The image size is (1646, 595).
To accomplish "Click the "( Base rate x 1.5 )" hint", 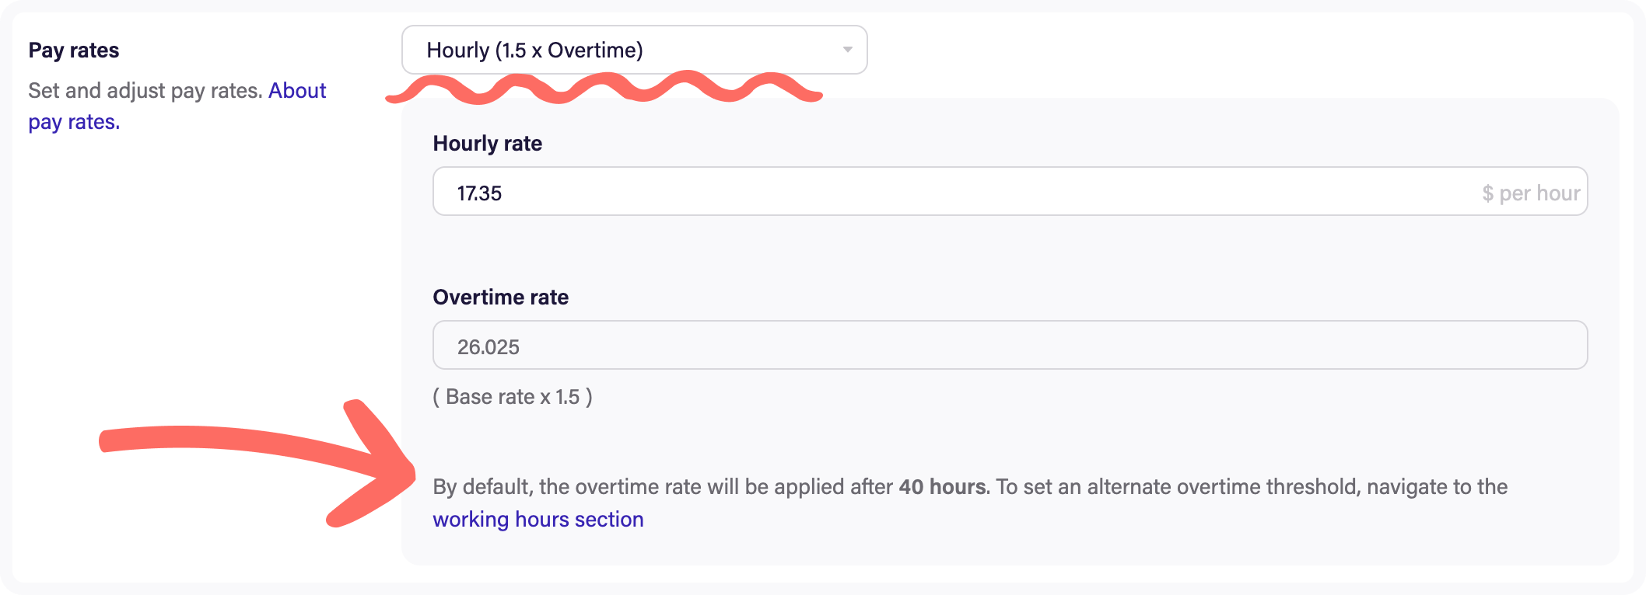I will pos(512,397).
